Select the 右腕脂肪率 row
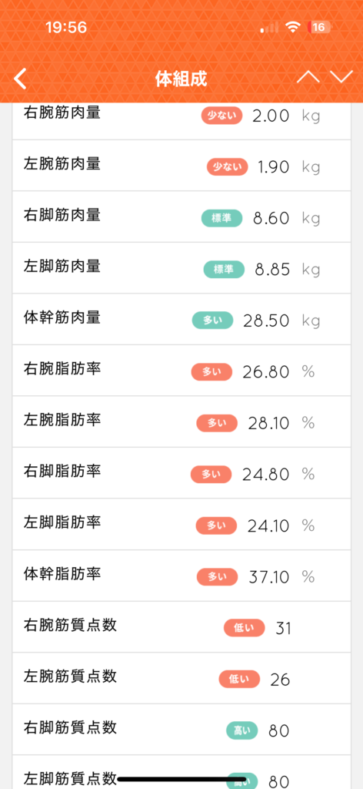This screenshot has width=363, height=789. click(181, 371)
